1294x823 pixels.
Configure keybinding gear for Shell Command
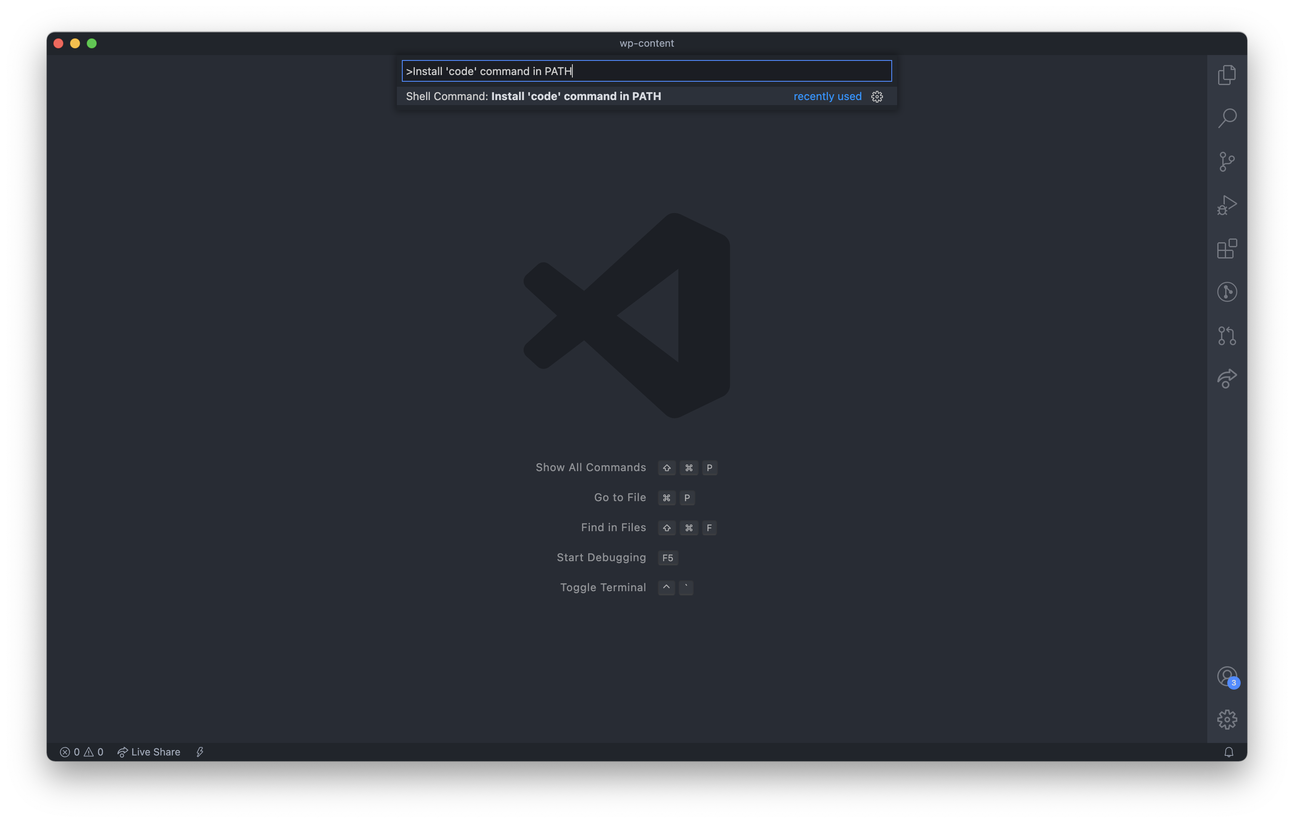876,97
